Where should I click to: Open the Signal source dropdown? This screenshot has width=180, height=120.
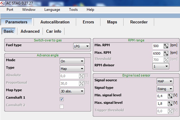pyautogui.click(x=165, y=81)
